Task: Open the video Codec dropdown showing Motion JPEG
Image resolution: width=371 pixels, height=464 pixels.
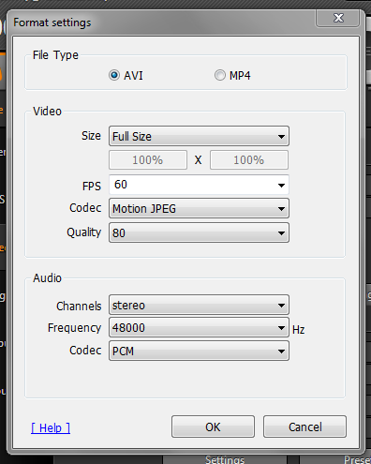Action: click(199, 208)
